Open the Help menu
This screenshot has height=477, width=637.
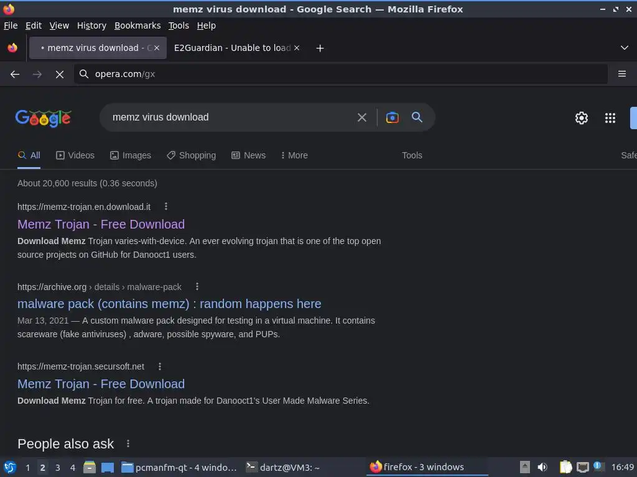[207, 25]
